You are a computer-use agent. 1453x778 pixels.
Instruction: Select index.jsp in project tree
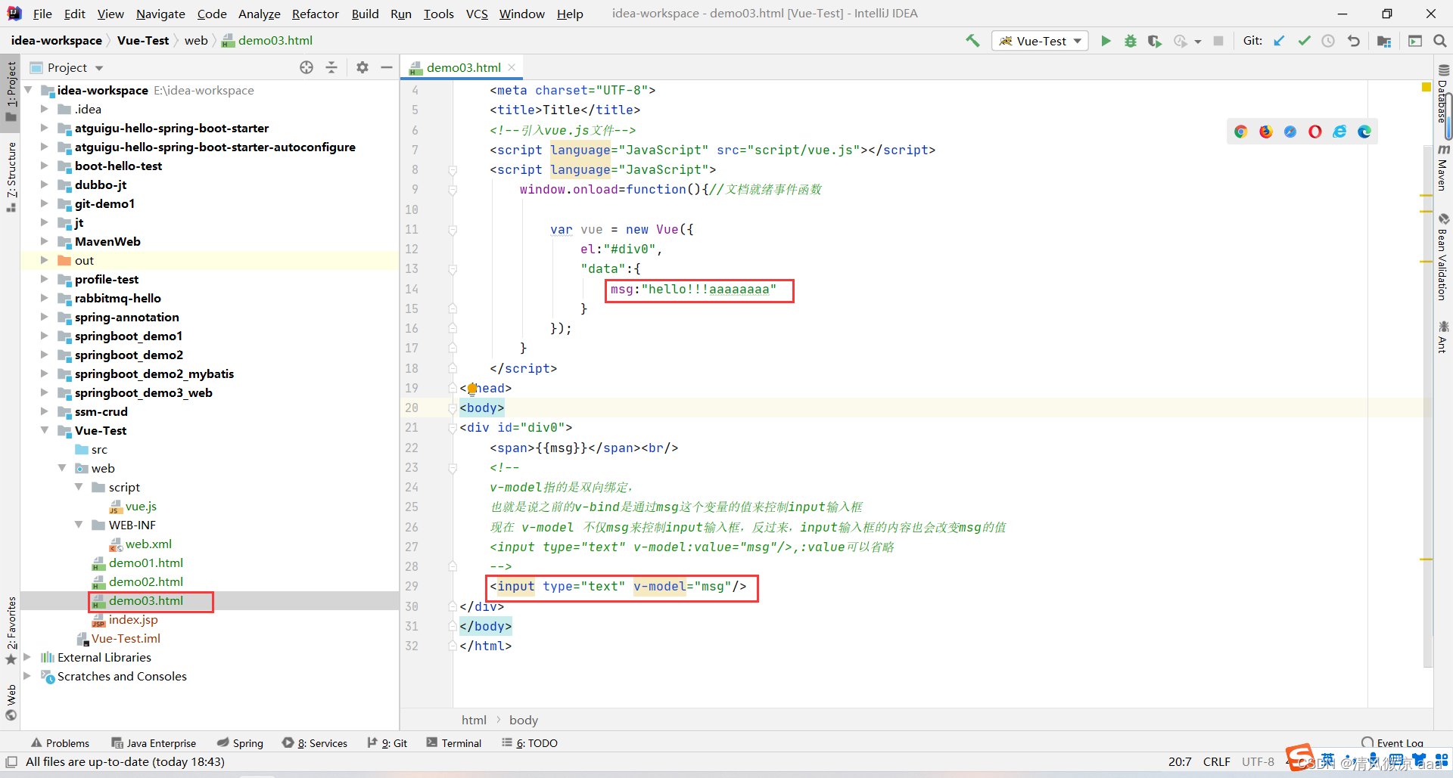click(133, 619)
